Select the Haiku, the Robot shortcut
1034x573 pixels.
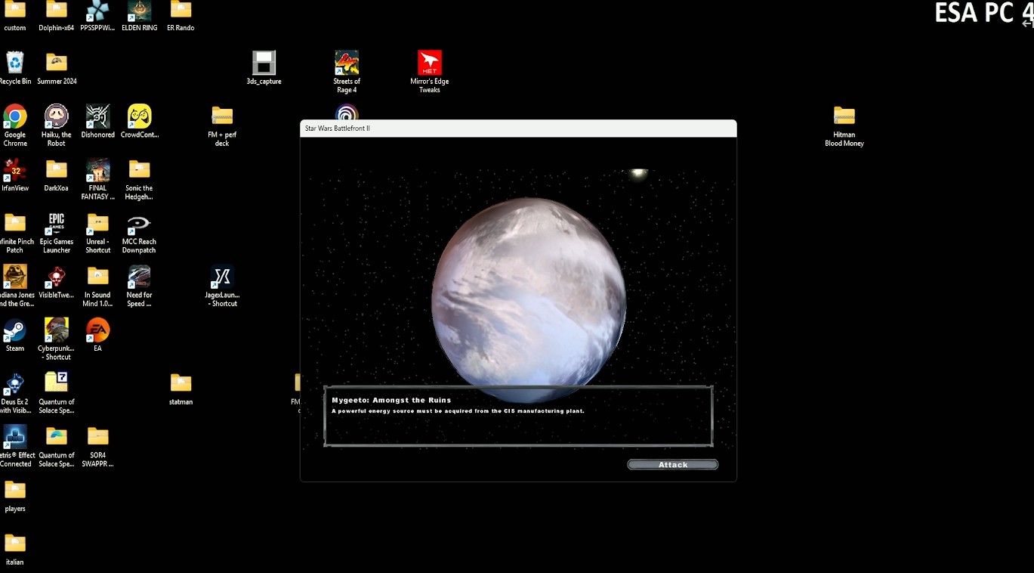click(x=57, y=116)
